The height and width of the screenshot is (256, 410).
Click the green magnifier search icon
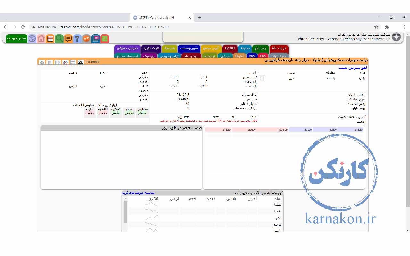point(59,39)
